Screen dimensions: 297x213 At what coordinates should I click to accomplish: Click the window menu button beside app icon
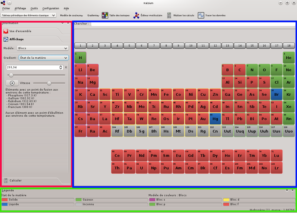[10, 3]
